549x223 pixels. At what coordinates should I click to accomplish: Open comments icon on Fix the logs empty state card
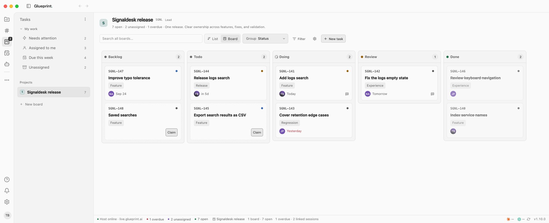click(432, 94)
